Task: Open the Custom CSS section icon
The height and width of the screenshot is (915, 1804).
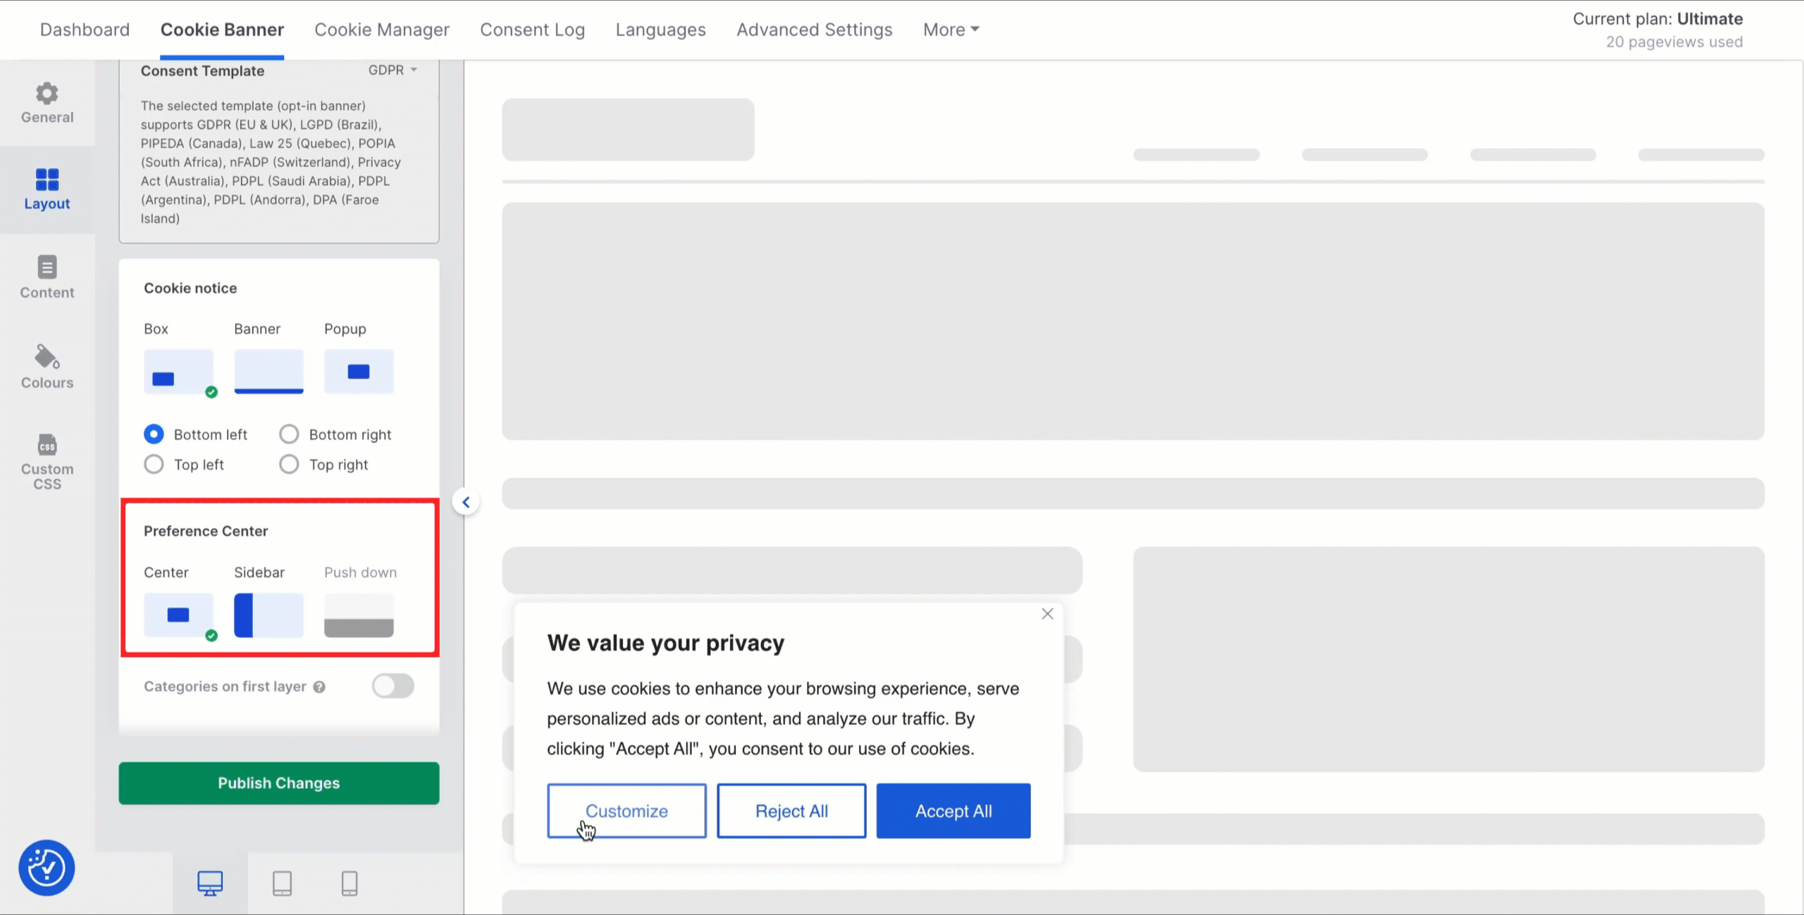Action: [x=47, y=446]
